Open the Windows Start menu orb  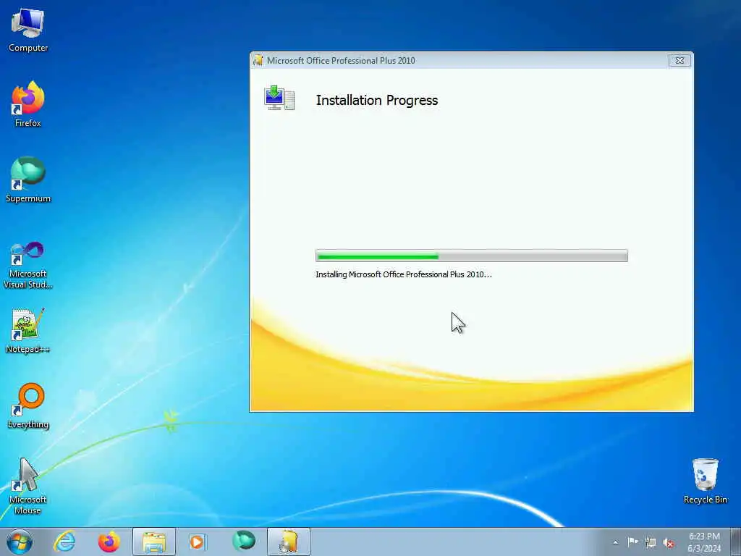(20, 542)
